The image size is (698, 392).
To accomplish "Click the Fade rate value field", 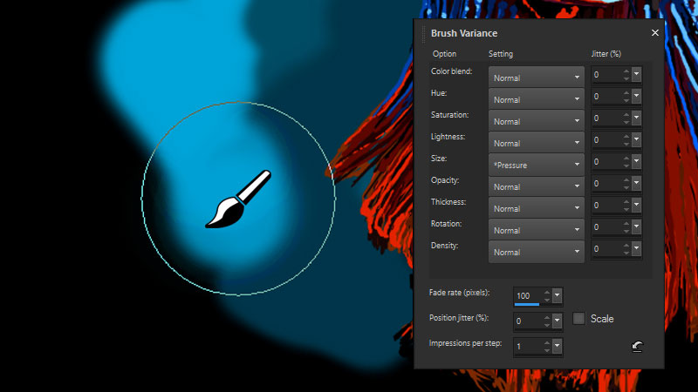I will [528, 295].
